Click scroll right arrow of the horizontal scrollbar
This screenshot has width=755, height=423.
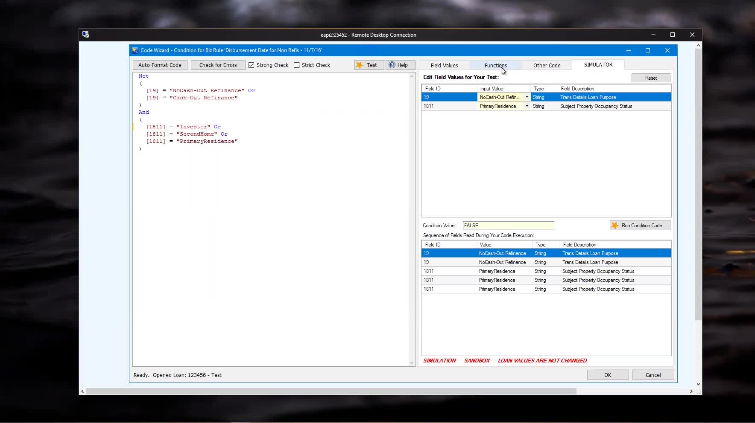[x=691, y=391]
